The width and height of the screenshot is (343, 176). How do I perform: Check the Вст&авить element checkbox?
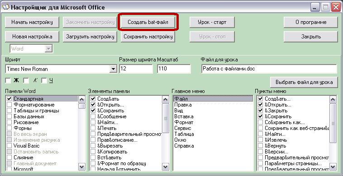93,157
